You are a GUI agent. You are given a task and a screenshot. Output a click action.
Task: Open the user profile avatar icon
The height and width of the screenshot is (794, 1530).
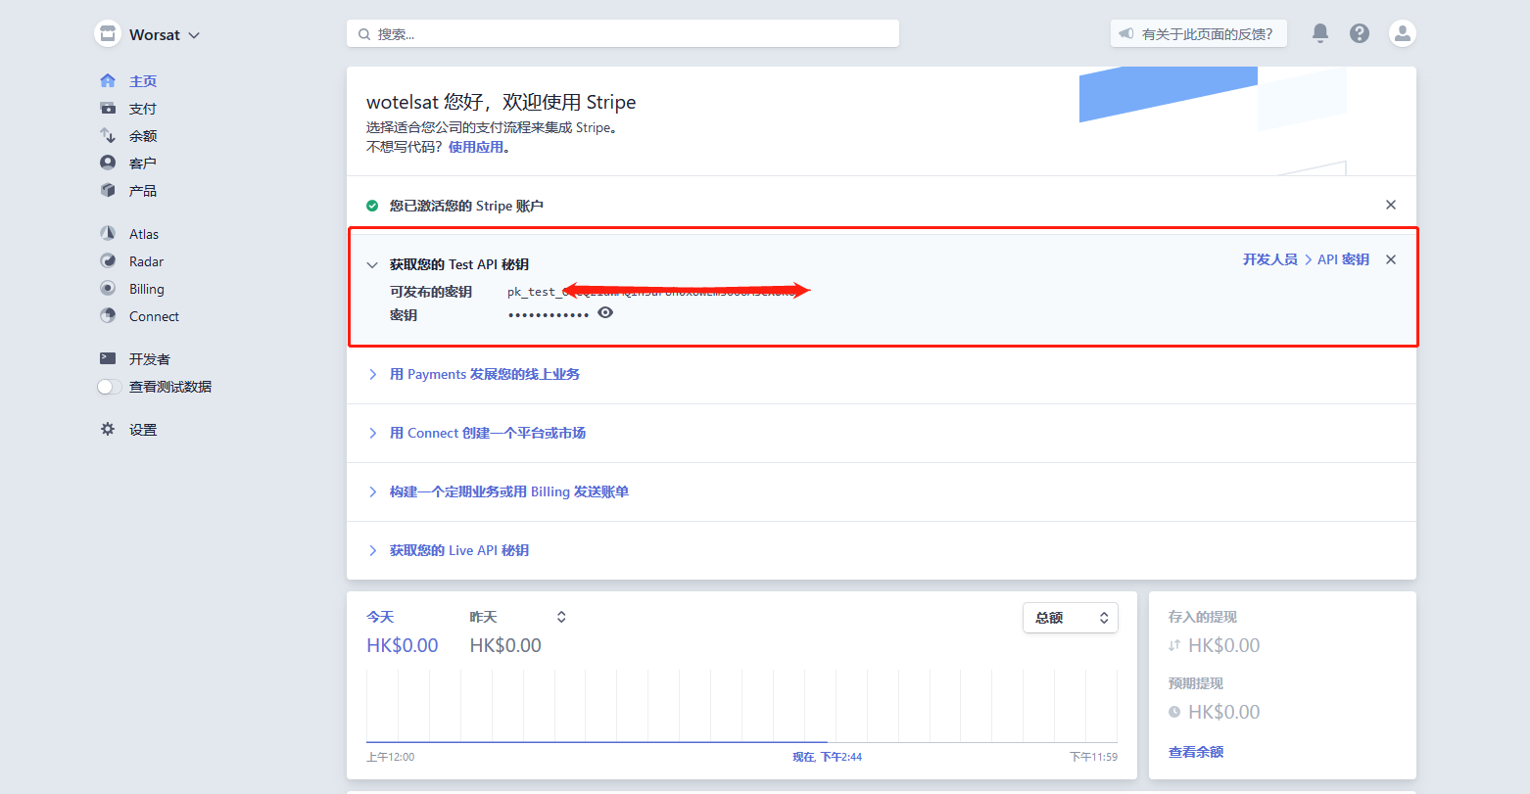(1403, 33)
